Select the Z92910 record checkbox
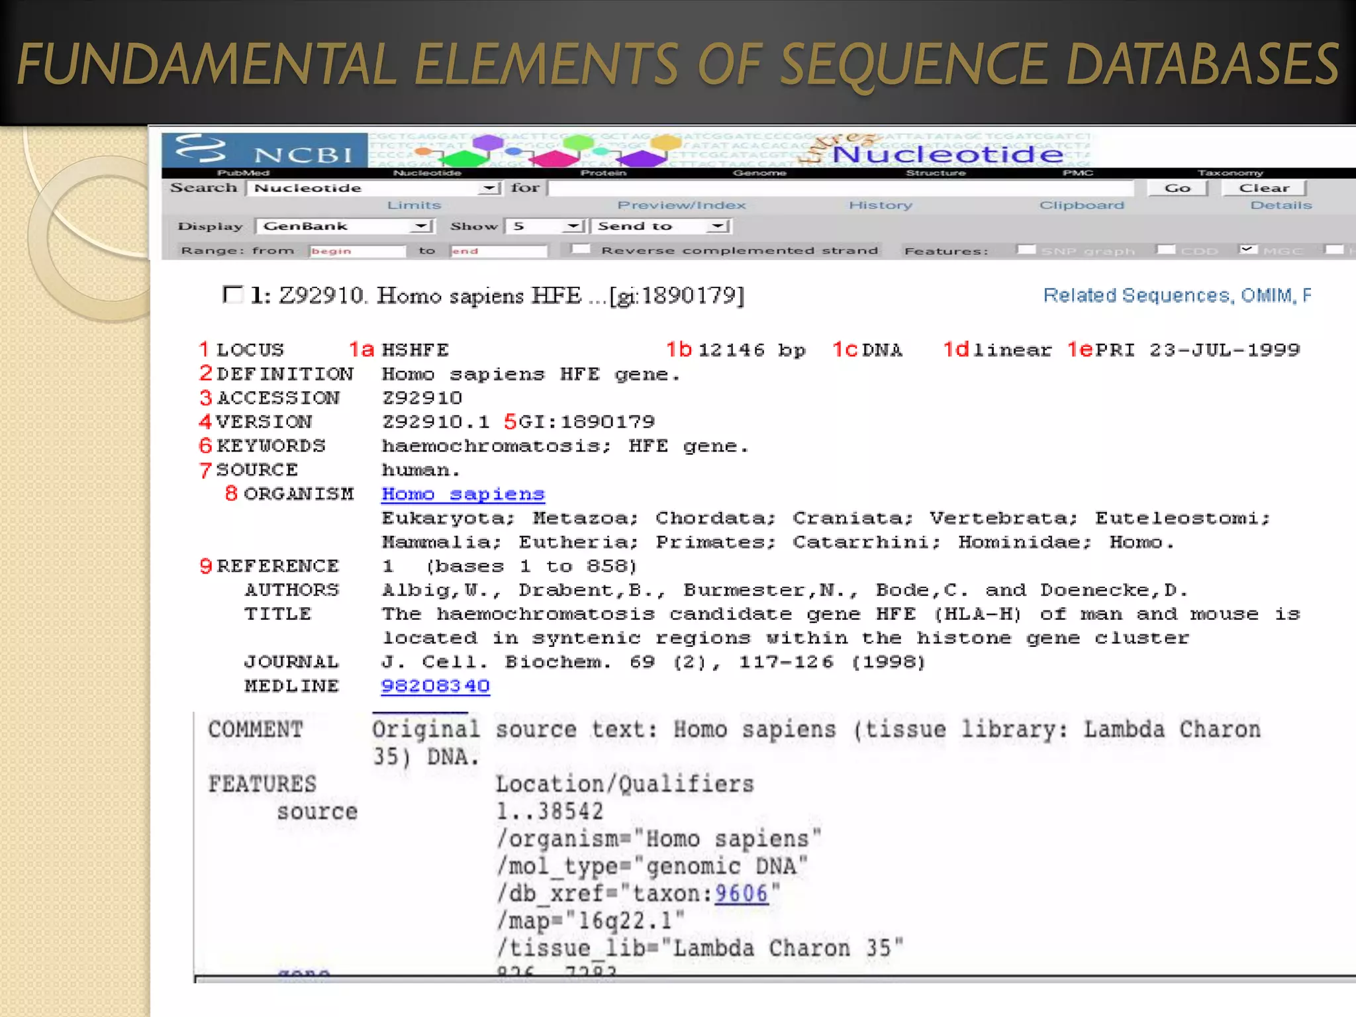The width and height of the screenshot is (1356, 1017). tap(233, 295)
